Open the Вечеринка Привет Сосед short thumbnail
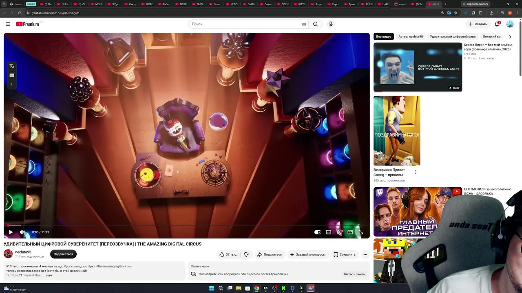 [397, 131]
